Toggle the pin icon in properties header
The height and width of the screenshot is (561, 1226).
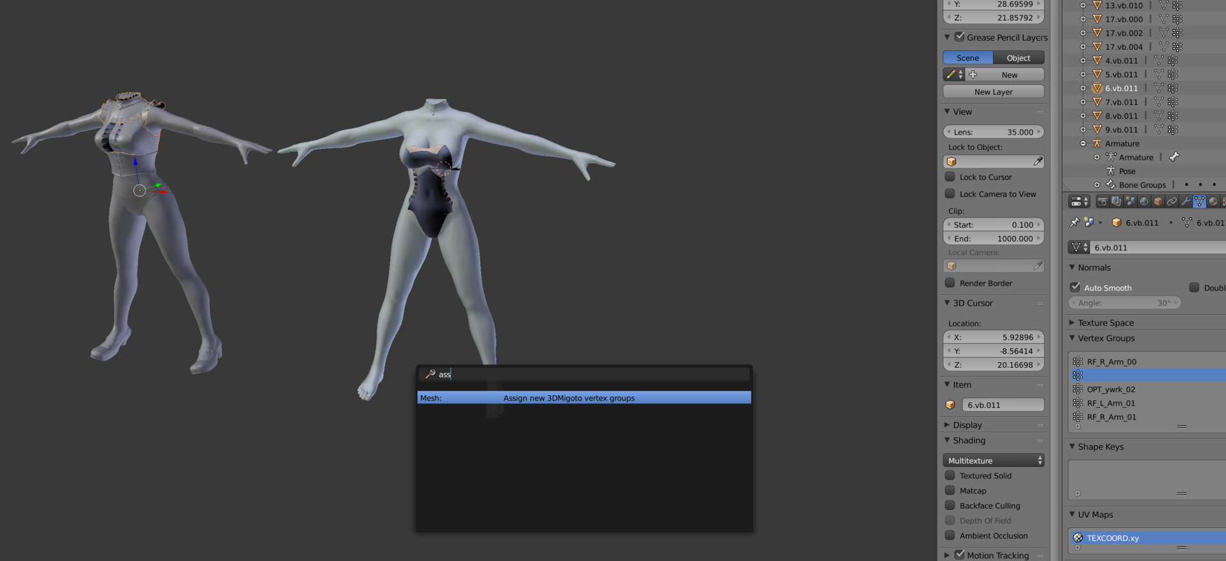(x=1075, y=222)
